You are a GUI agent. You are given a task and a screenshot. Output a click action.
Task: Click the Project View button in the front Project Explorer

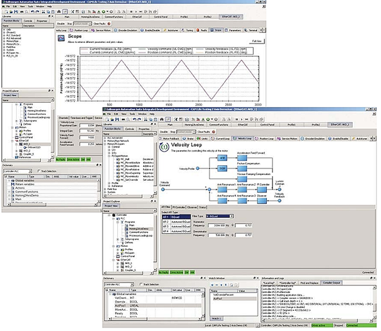(111, 206)
